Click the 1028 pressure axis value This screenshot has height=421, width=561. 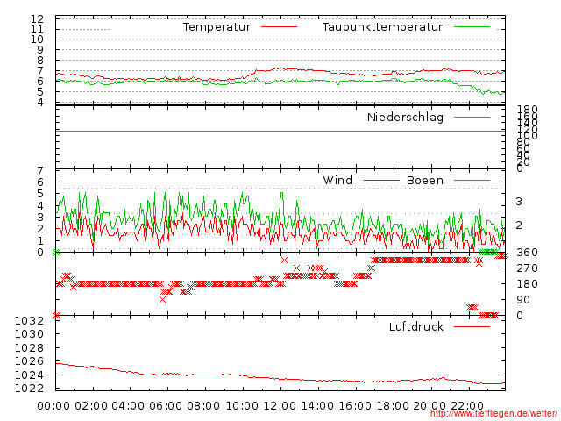tap(29, 348)
